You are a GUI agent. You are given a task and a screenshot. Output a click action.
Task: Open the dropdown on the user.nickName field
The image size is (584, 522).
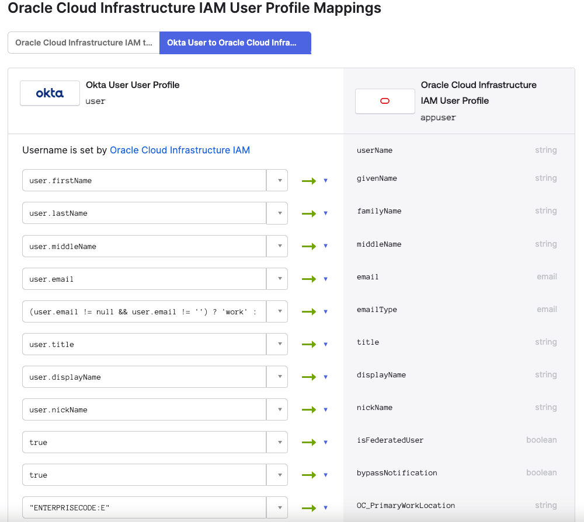279,409
